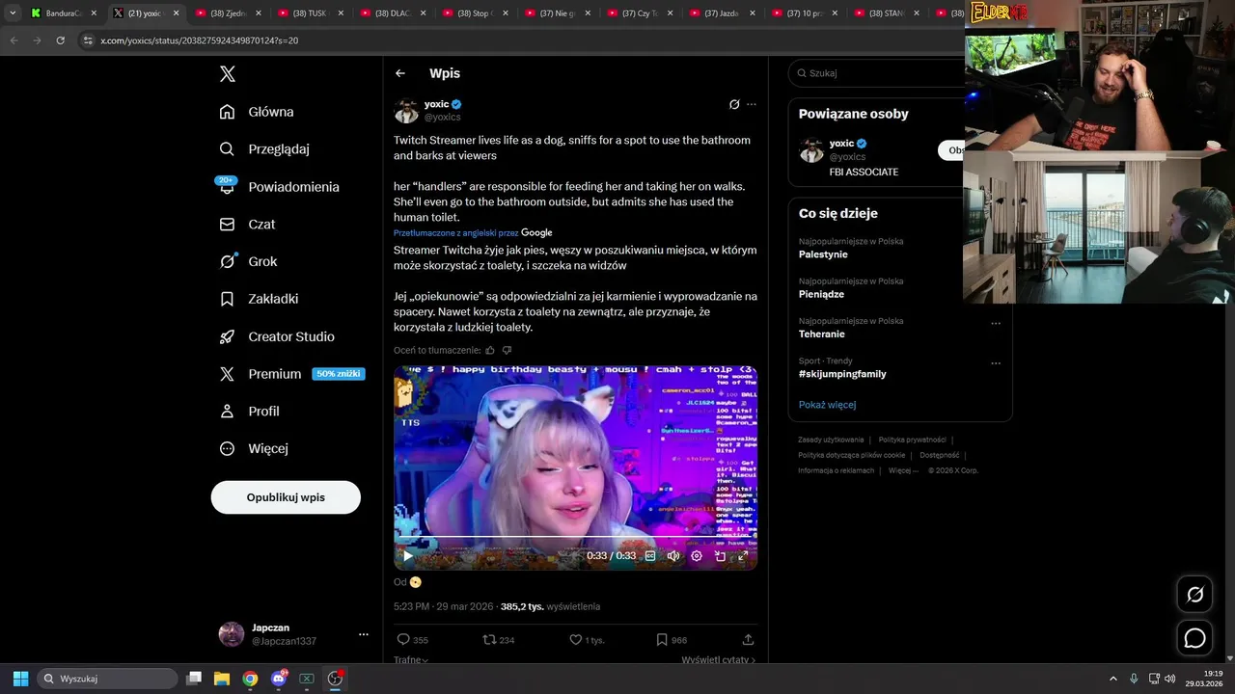1235x694 pixels.
Task: Open more options for #skijumpingfamily trend
Action: (996, 363)
